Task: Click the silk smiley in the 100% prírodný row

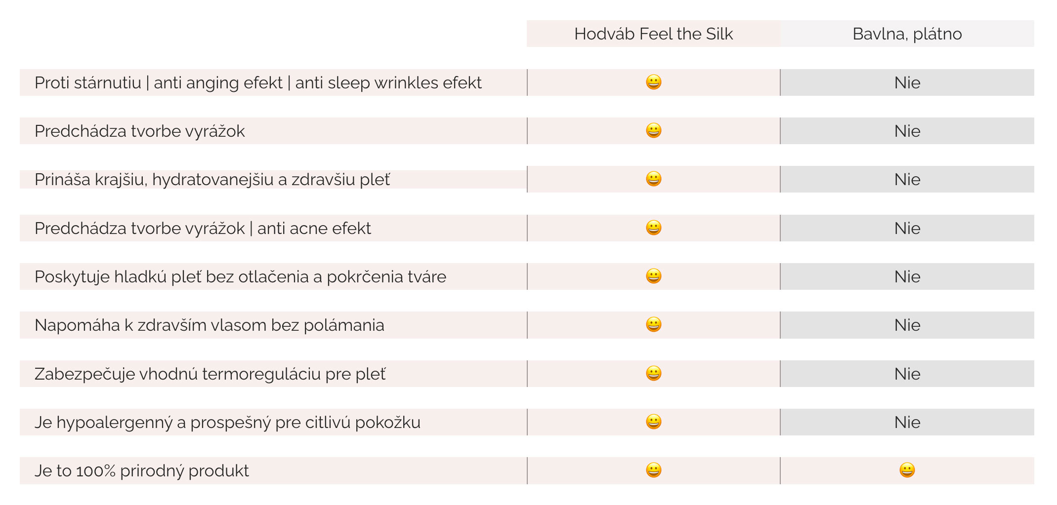Action: [x=653, y=470]
